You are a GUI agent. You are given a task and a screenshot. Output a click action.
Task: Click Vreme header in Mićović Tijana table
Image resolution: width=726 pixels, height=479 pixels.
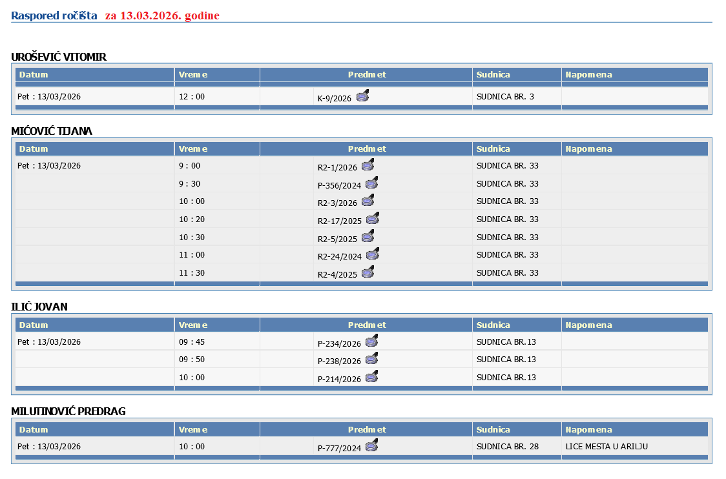pyautogui.click(x=193, y=149)
